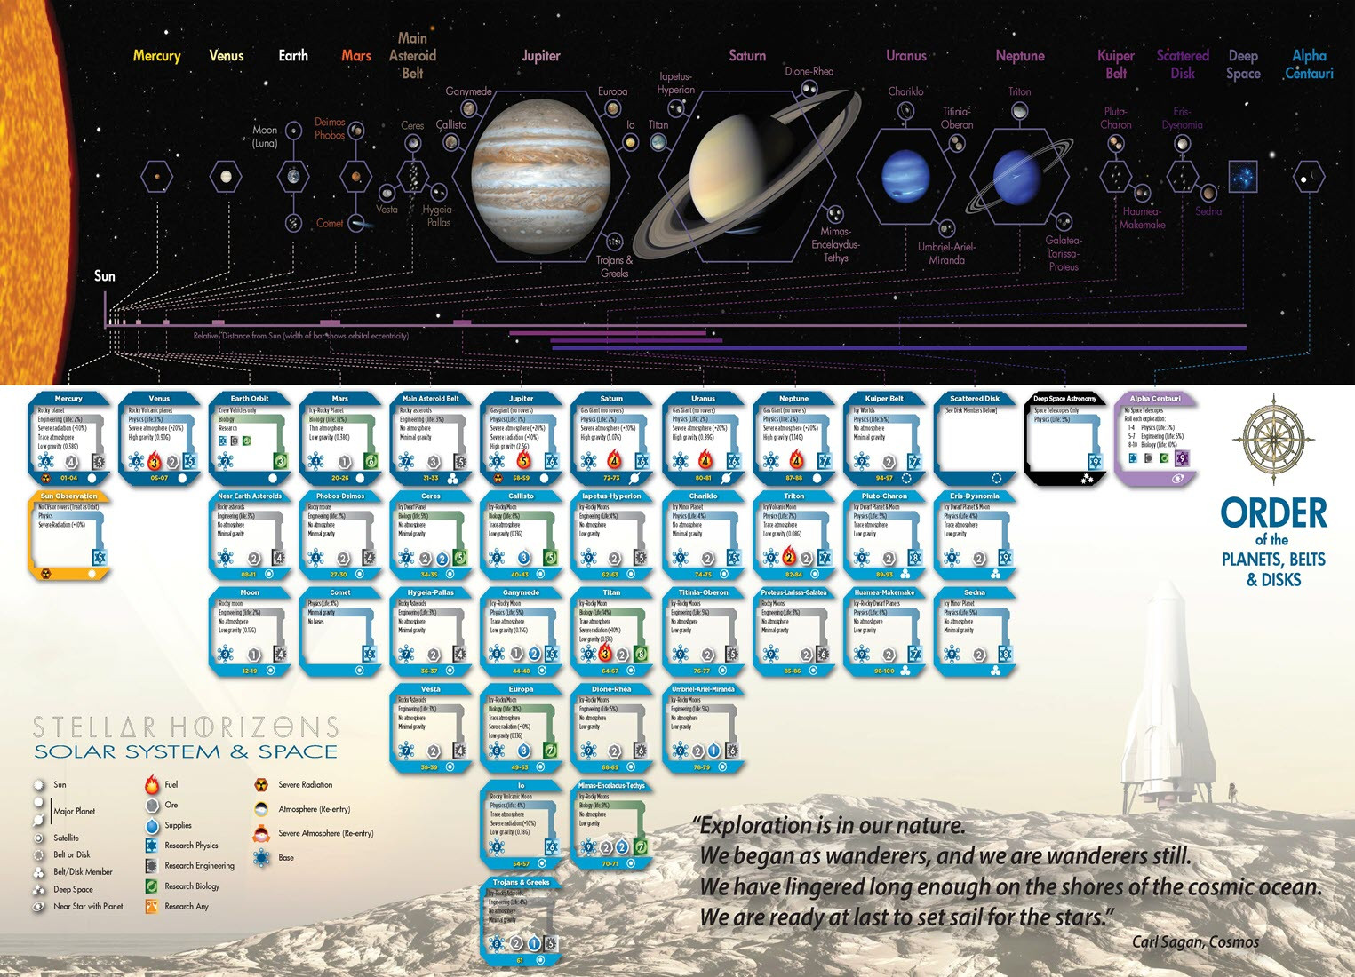Select the Base icon in the legend
The image size is (1355, 977).
[x=261, y=858]
